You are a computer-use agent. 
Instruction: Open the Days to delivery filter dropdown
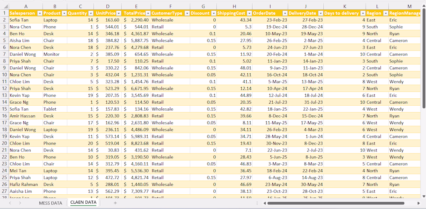[x=362, y=13]
